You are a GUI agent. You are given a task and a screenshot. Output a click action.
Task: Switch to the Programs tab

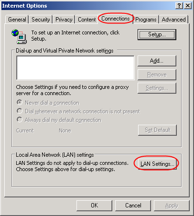point(146,20)
